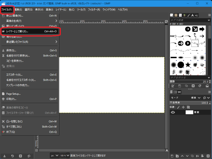Click Reset tool options icon bottom-left
The image size is (212, 159).
(29, 156)
